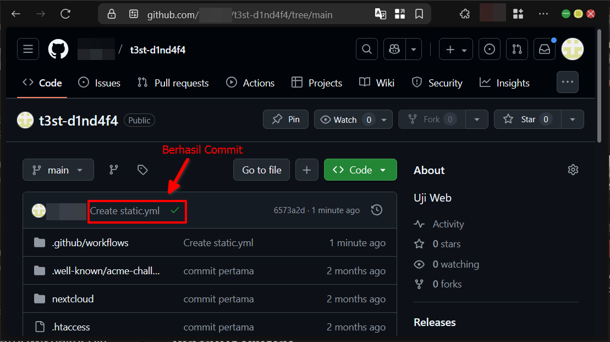Open the Create static.yml commit link

124,210
